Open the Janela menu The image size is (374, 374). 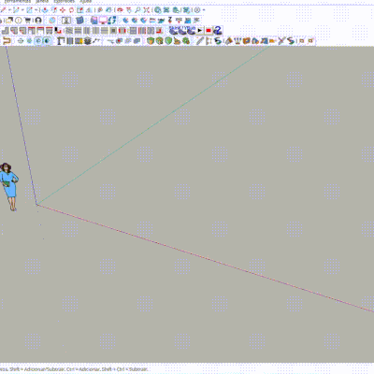point(42,1)
